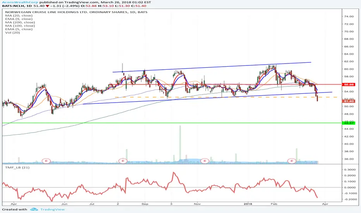Click the April 2017 earnings E marker
This screenshot has height=213, width=361.
(46, 161)
